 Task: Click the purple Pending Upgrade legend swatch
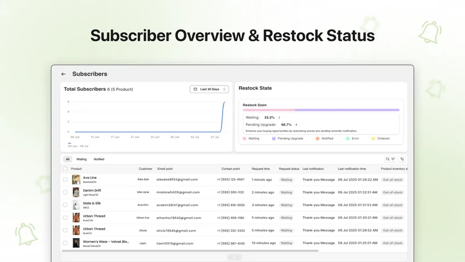274,139
